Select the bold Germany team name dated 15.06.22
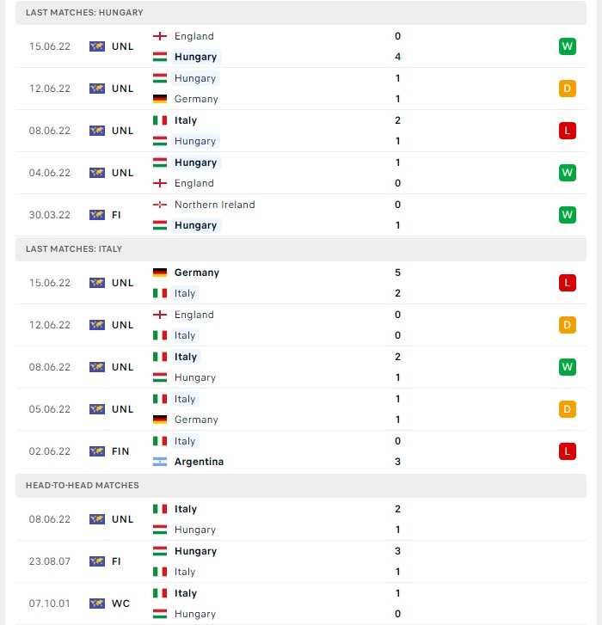This screenshot has width=602, height=625. coord(197,273)
